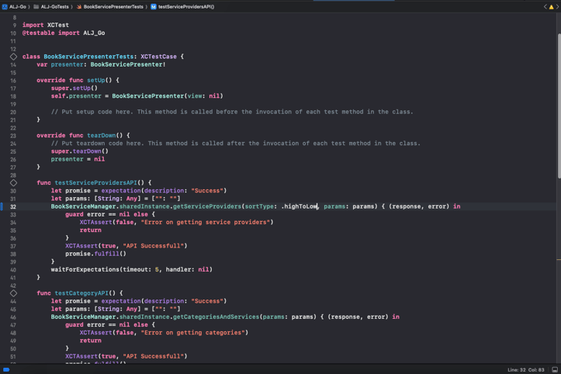Click the vertical scrollbar thumb of the editor
Viewport: 561px width, 374px height.
click(559, 106)
